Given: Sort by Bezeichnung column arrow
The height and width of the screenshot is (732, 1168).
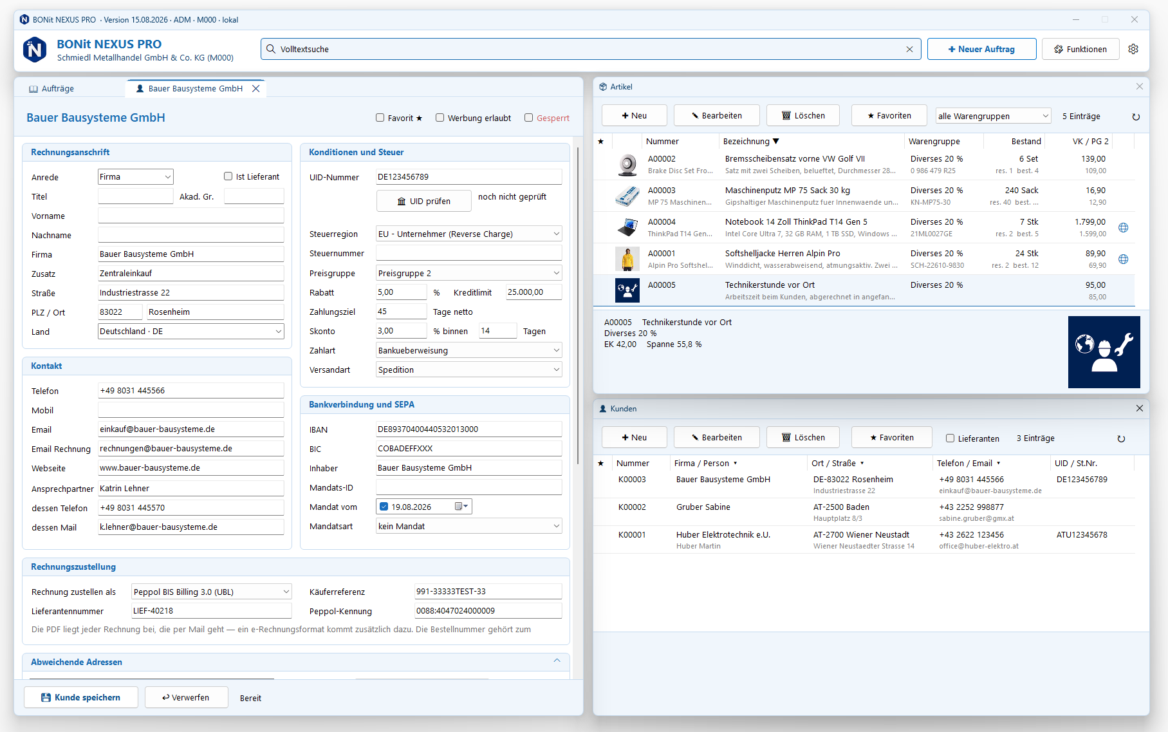Looking at the screenshot, I should coord(775,141).
